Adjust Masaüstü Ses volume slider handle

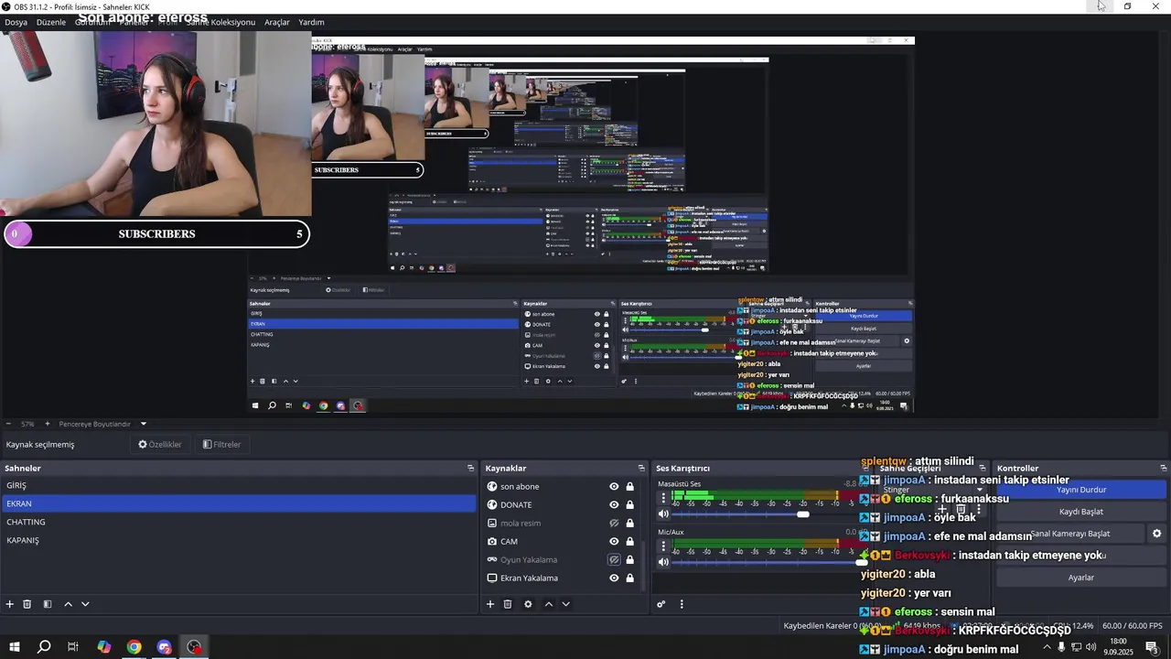tap(802, 514)
